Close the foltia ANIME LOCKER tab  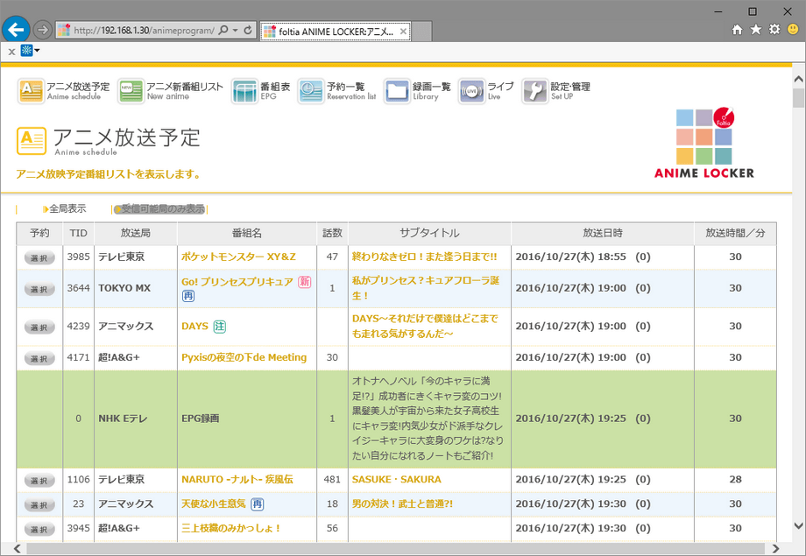[x=404, y=32]
